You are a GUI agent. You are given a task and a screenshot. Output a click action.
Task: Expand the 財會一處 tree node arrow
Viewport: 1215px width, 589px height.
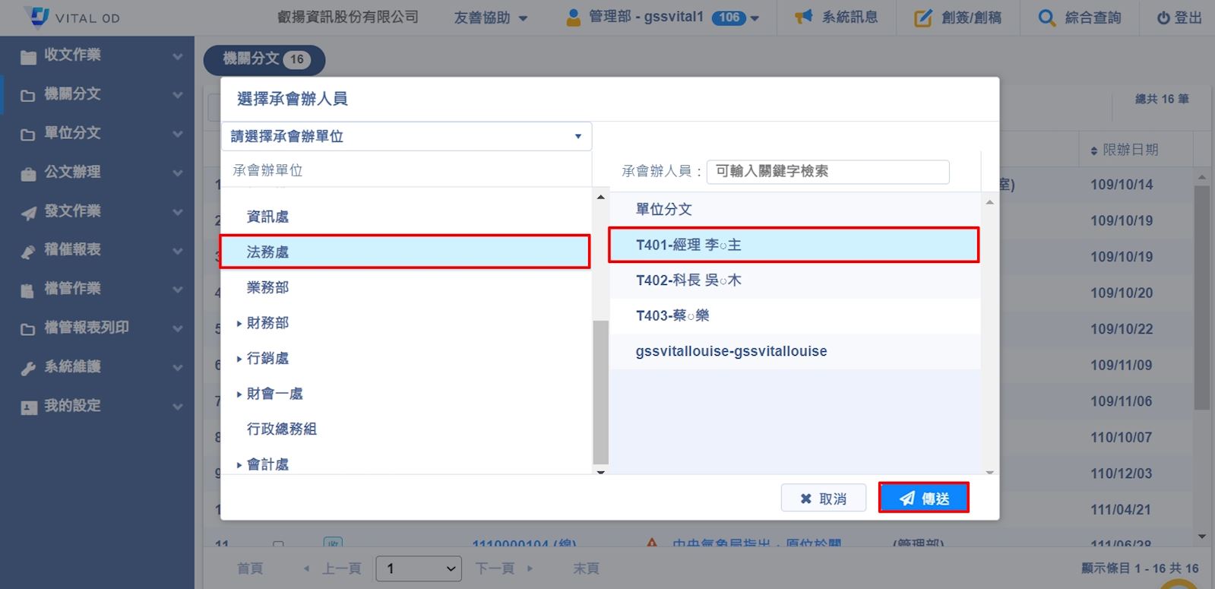(x=239, y=394)
